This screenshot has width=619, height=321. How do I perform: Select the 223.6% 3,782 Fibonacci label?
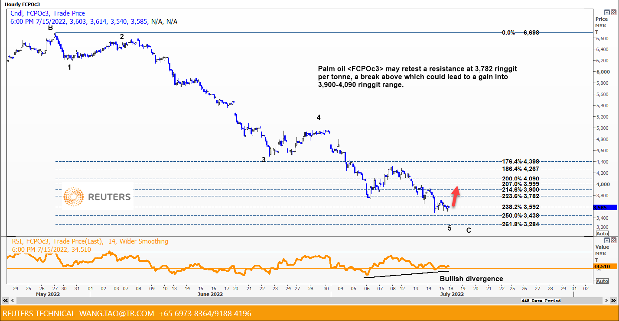pos(520,196)
